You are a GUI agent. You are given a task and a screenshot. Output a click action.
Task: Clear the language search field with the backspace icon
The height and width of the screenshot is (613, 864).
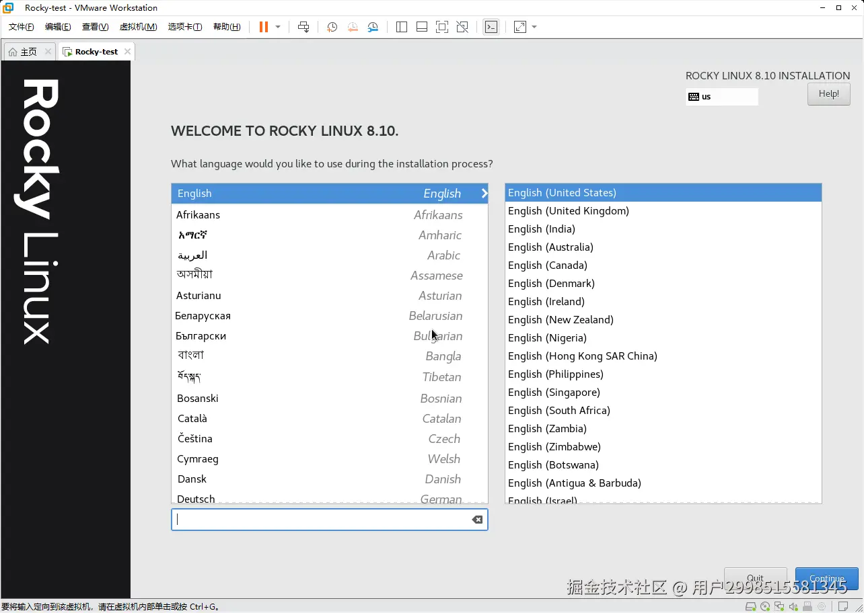477,520
